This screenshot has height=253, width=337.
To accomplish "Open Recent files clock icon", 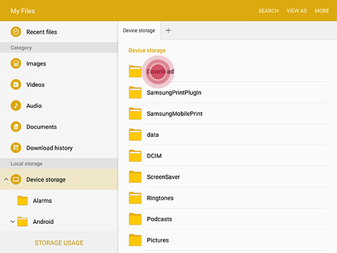I will (16, 32).
